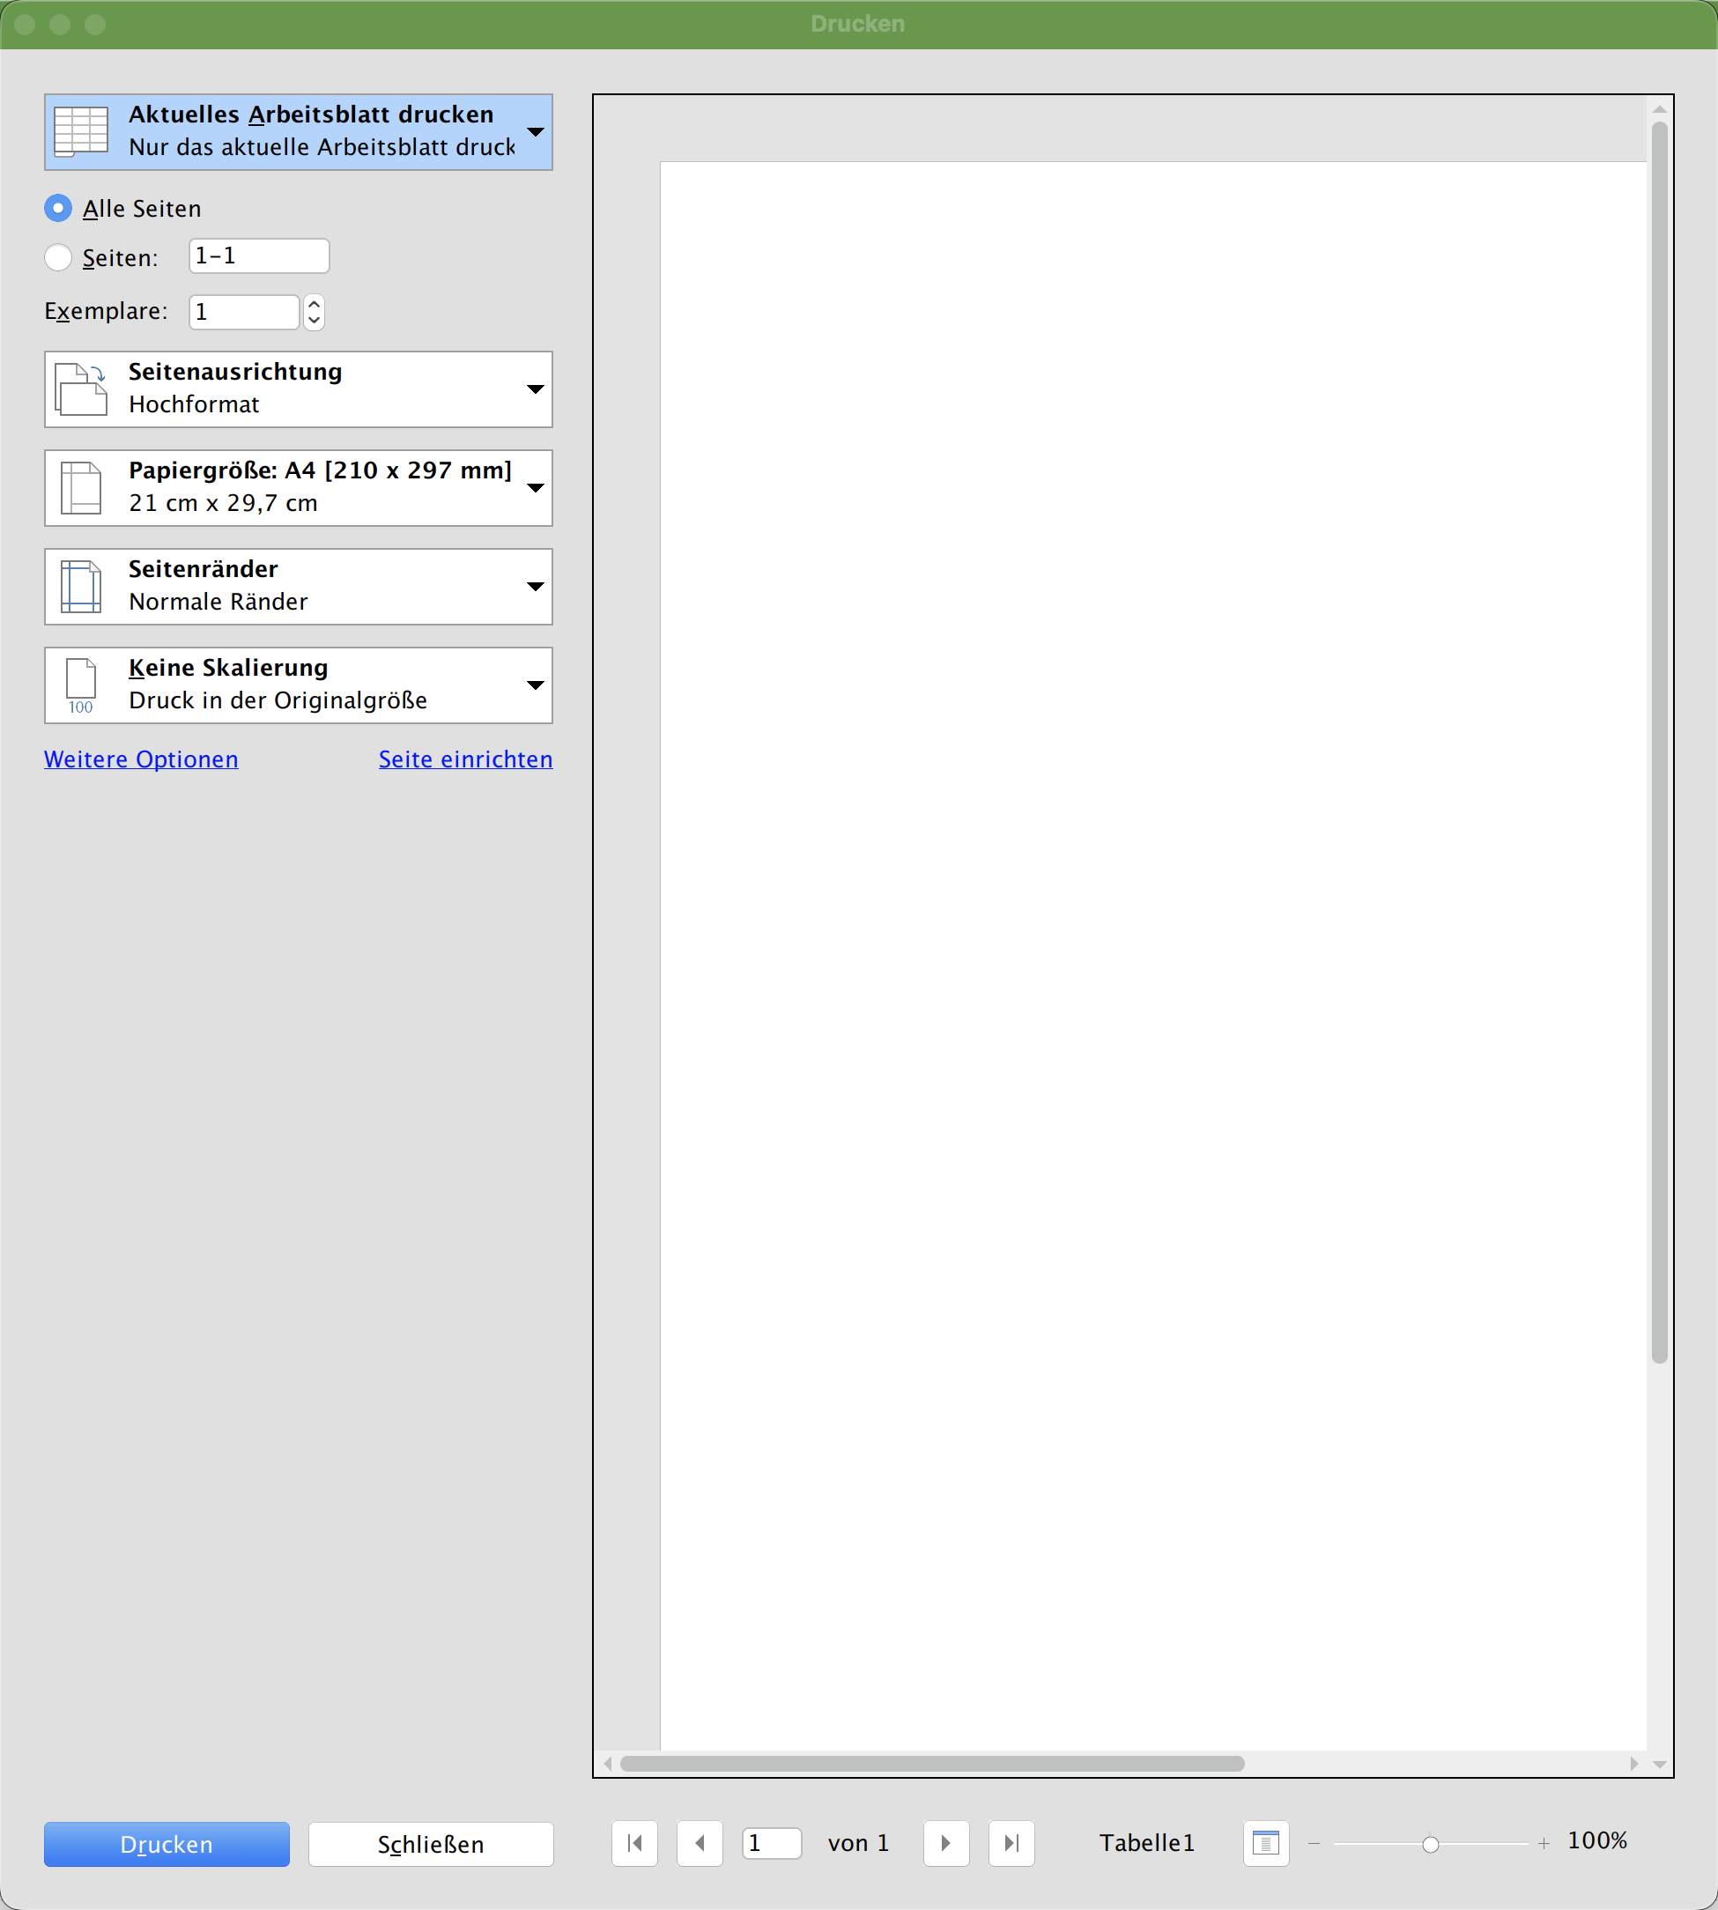Open the Keine Skalierung dropdown

(299, 685)
